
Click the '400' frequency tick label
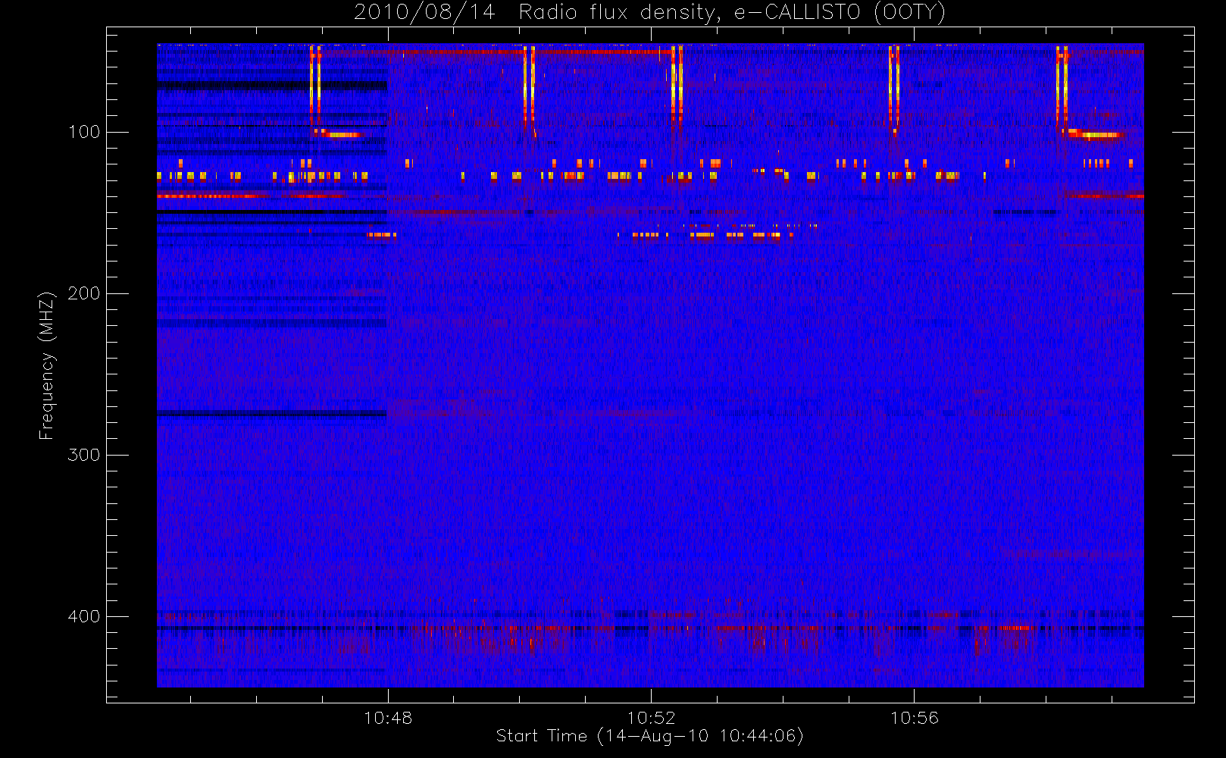(x=84, y=616)
